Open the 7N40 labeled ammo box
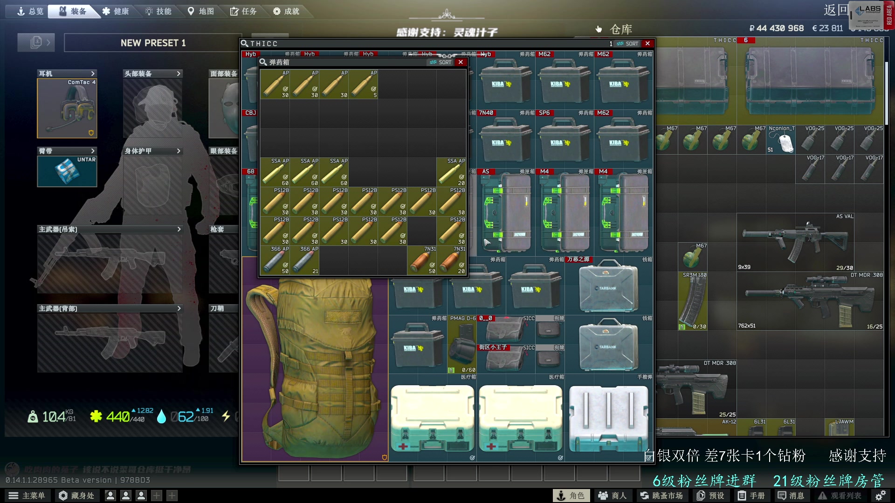The width and height of the screenshot is (895, 503). click(506, 139)
